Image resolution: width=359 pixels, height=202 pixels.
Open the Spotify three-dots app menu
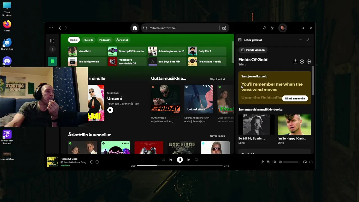coord(51,28)
